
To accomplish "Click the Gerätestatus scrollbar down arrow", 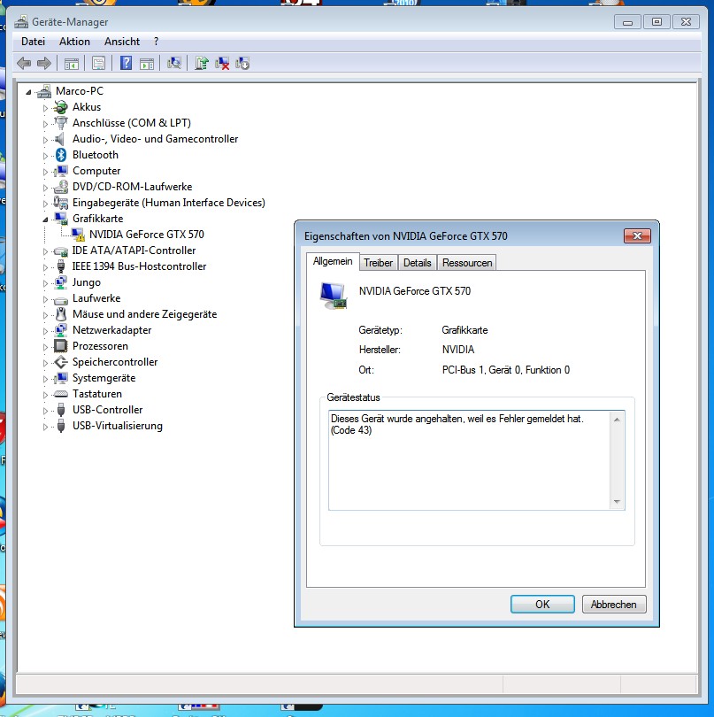I will pyautogui.click(x=617, y=502).
